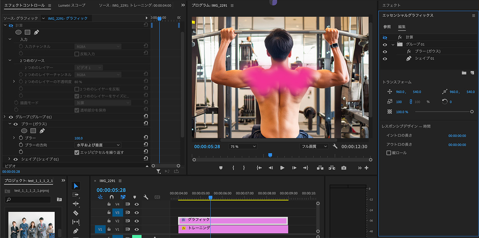Viewport: 479px width, 238px height.
Task: Click the blue 960.0 position value
Action: click(400, 92)
